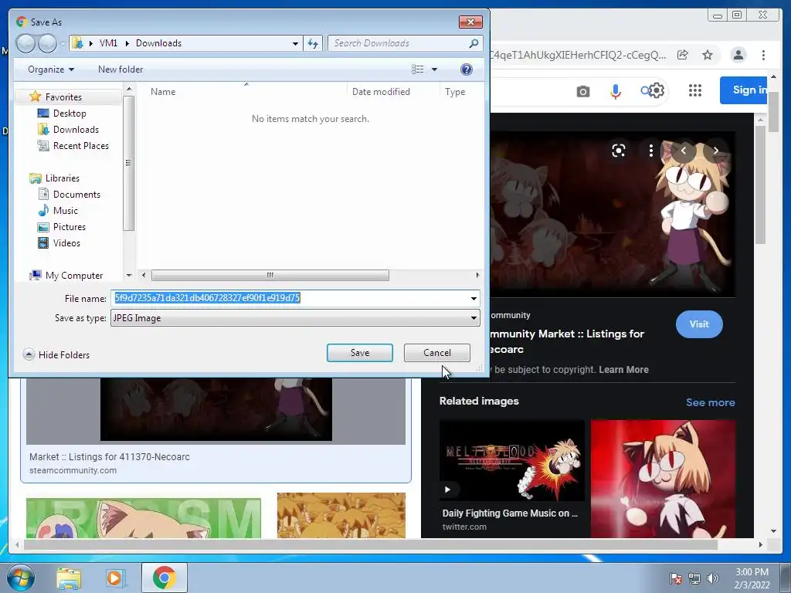Screen dimensions: 791x593
Task: Click the Back arrow in Save As dialog
Action: click(25, 43)
